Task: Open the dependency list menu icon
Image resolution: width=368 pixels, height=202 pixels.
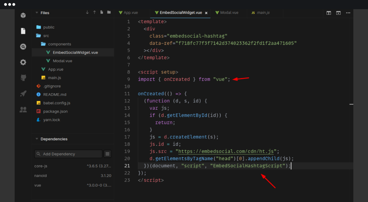Action: [107, 154]
